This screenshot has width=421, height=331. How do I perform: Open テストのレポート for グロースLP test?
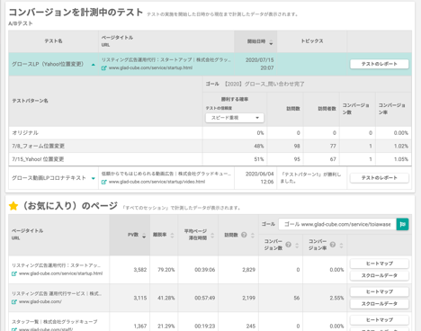380,64
